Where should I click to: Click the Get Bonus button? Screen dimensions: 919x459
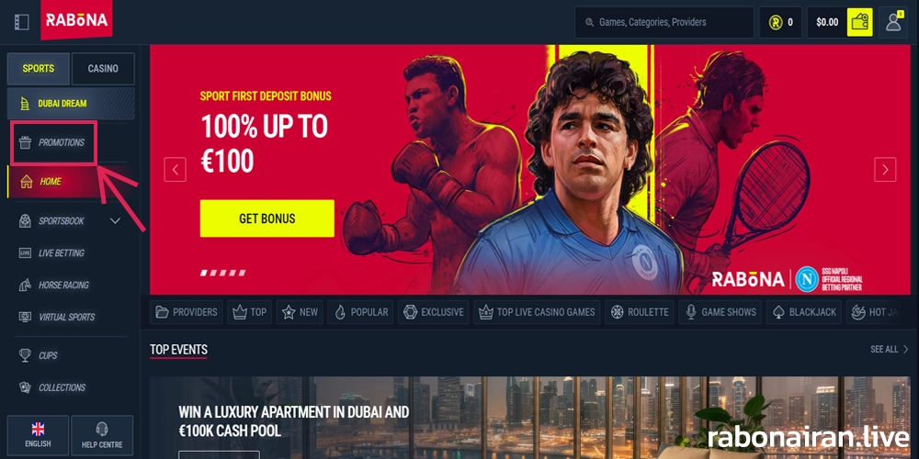(267, 218)
